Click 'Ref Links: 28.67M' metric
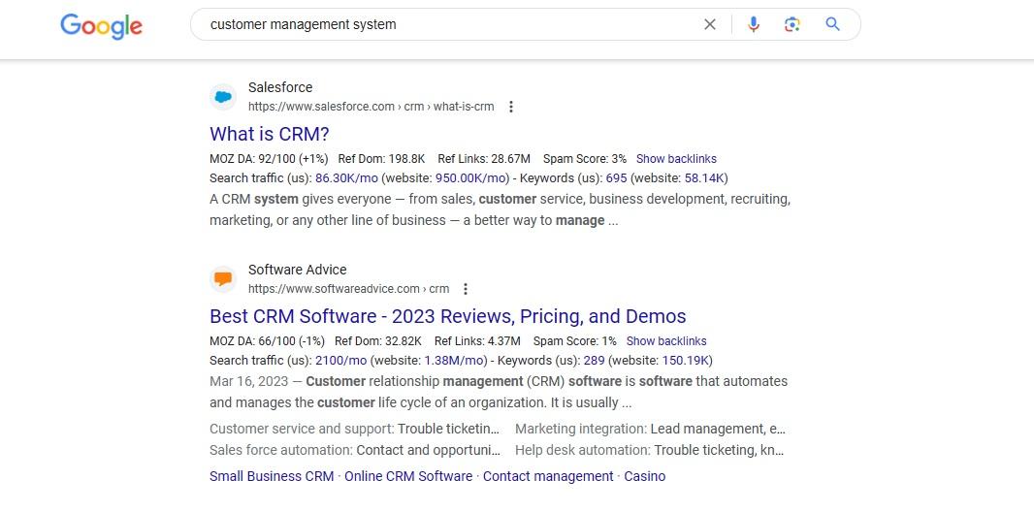This screenshot has height=512, width=1034. (x=484, y=159)
